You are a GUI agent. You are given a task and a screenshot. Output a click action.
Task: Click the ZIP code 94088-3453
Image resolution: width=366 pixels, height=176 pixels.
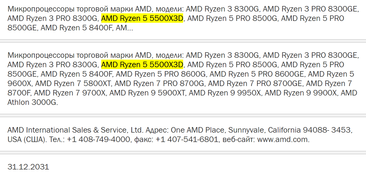coord(328,130)
